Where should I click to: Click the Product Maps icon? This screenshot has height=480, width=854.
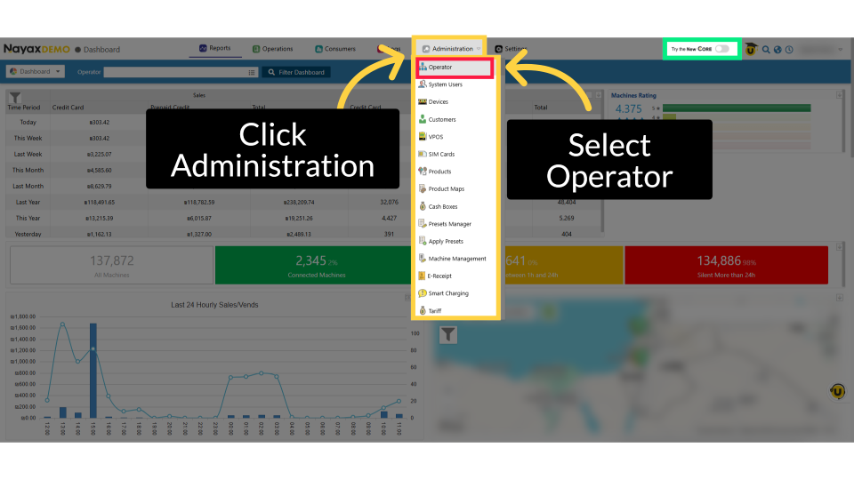click(x=422, y=188)
